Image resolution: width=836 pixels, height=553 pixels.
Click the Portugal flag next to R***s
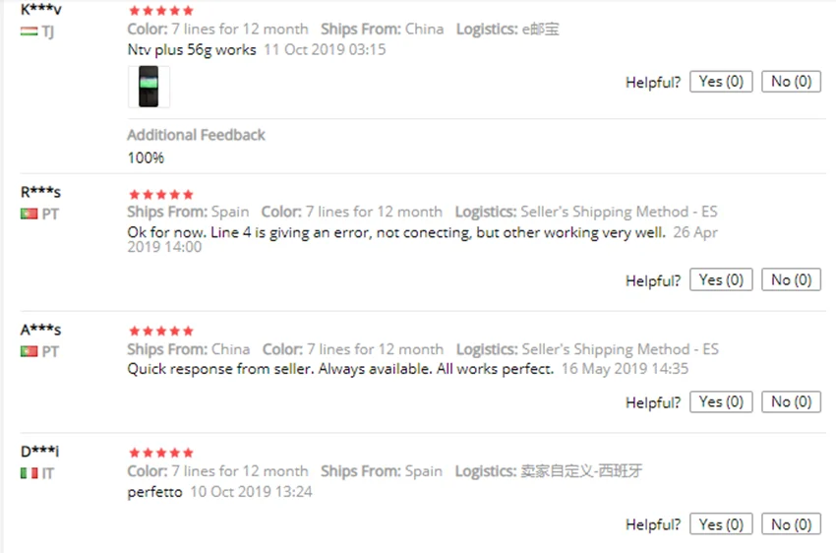coord(29,214)
